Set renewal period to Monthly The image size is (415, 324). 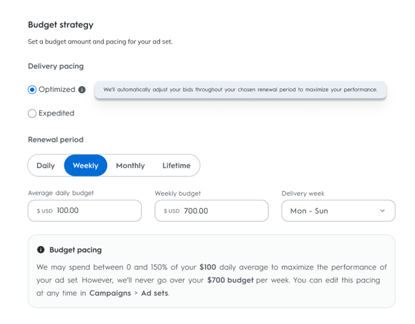click(130, 166)
